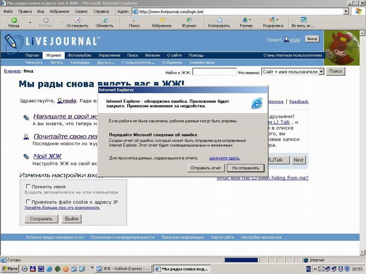Launch the media player quick launch icon
This screenshot has height=274, width=366.
[x=25, y=269]
